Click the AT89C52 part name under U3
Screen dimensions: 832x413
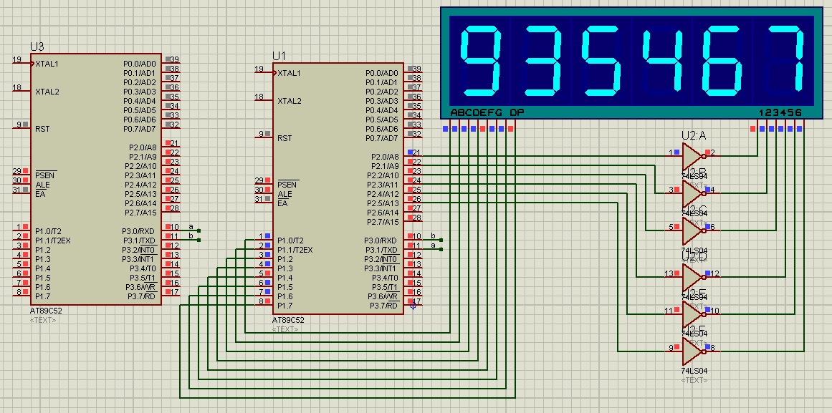click(46, 311)
